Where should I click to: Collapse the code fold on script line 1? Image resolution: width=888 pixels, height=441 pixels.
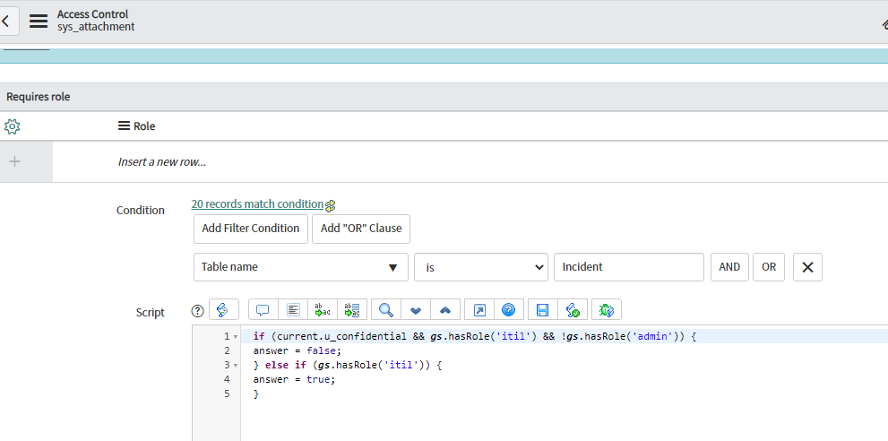point(236,337)
